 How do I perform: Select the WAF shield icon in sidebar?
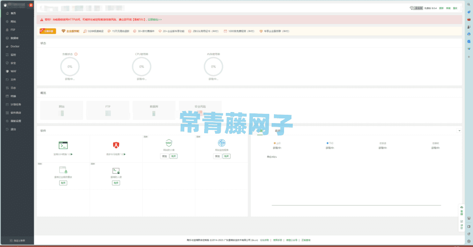[x=7, y=71]
